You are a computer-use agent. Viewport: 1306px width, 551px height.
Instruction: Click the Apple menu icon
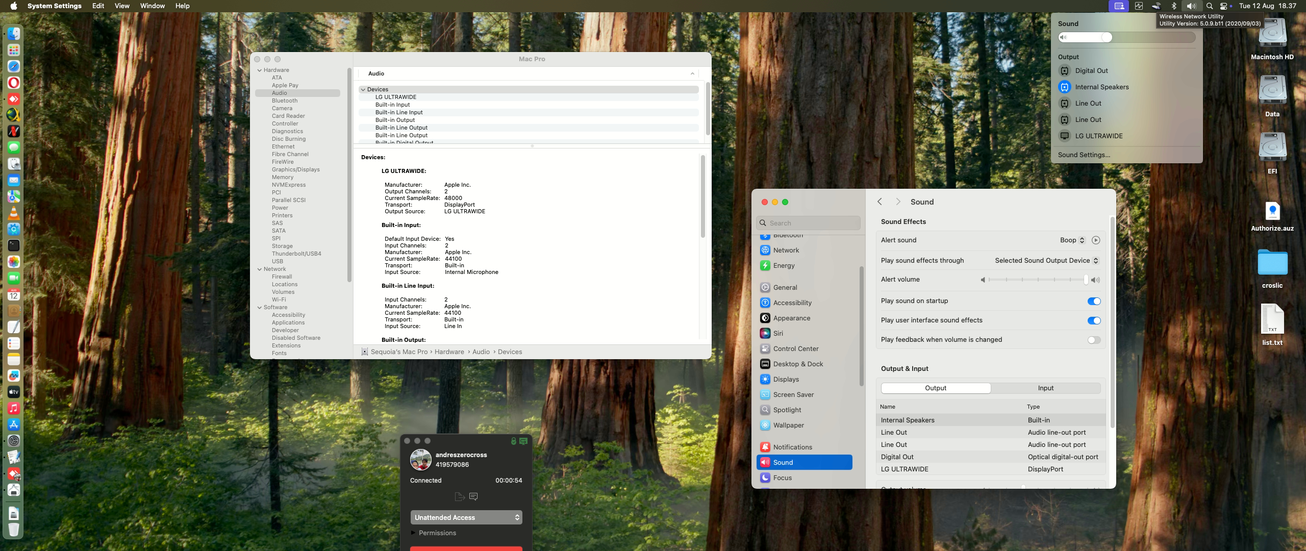(x=14, y=6)
